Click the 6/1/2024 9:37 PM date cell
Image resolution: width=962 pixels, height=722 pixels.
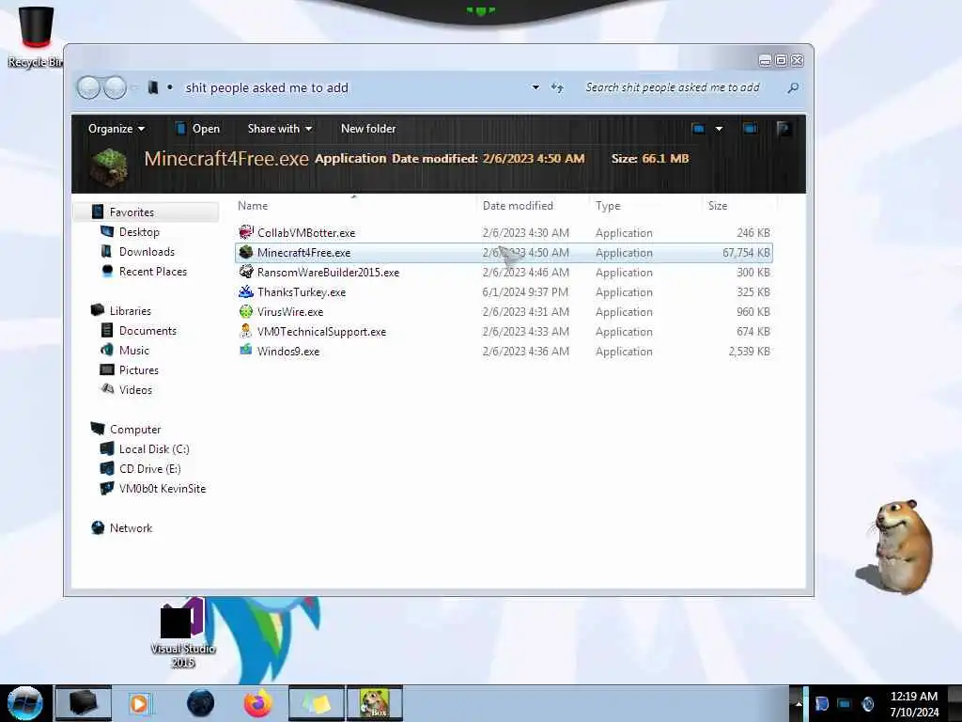525,291
